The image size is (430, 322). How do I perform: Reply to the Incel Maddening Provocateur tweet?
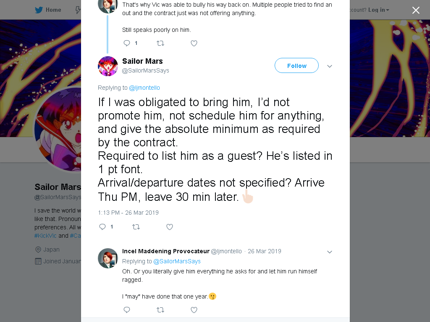tap(126, 310)
